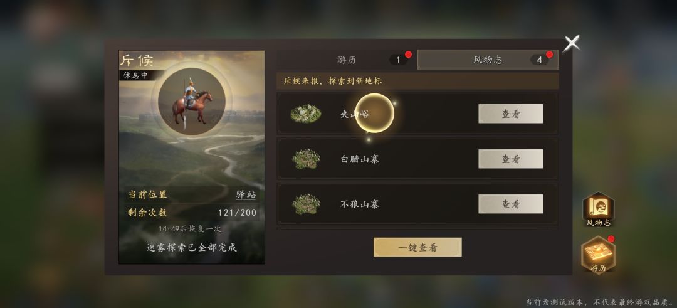Tap the 休息中 status label
677x308 pixels.
pos(135,75)
